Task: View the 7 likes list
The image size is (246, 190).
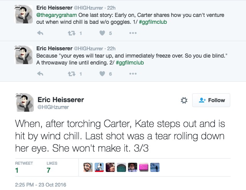Action: click(52, 167)
